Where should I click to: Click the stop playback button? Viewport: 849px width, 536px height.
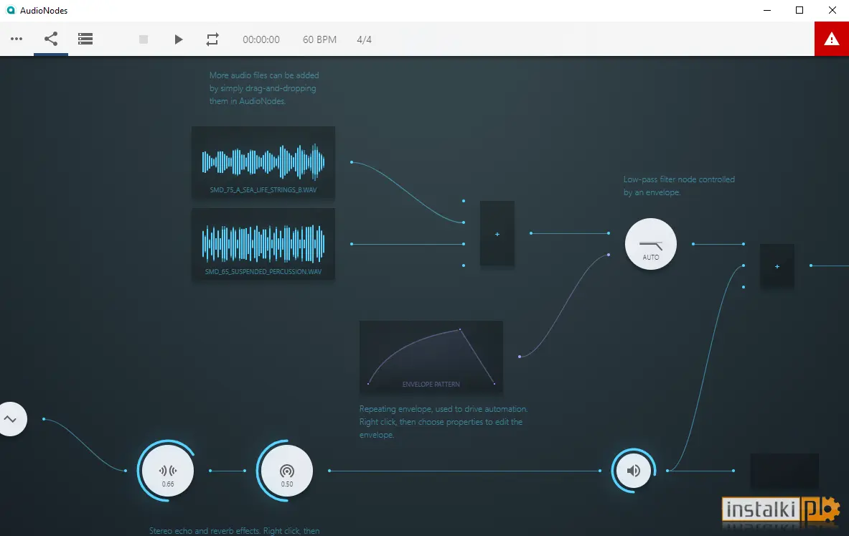click(144, 39)
